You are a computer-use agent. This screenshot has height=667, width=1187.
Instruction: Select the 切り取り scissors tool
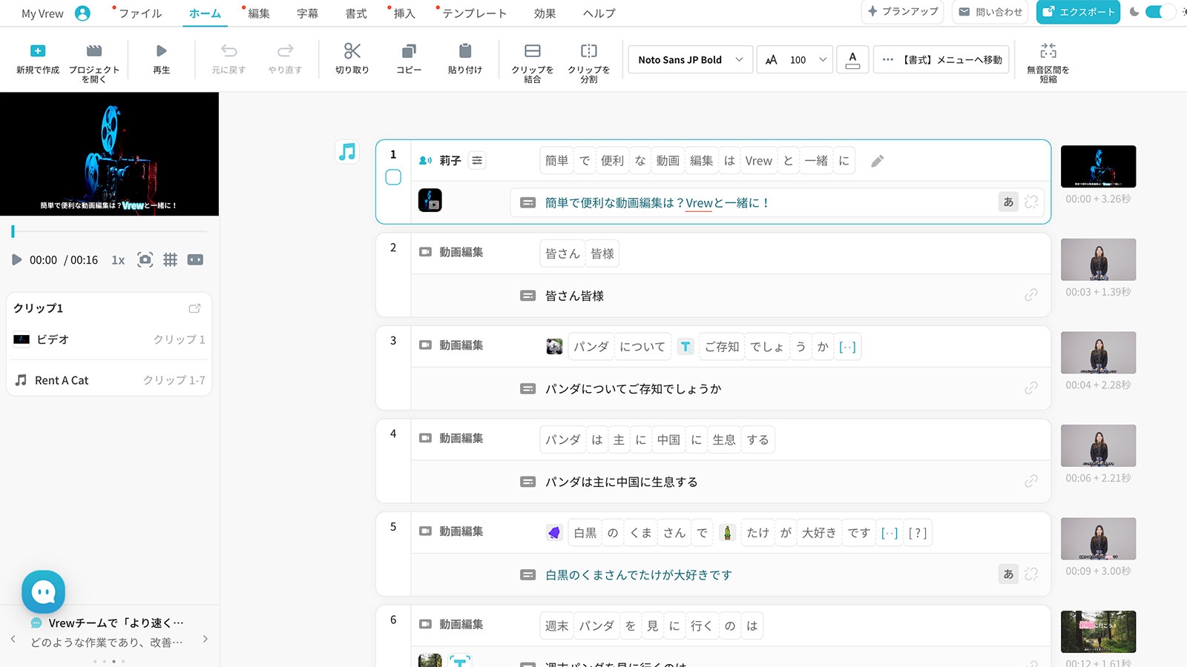click(352, 51)
